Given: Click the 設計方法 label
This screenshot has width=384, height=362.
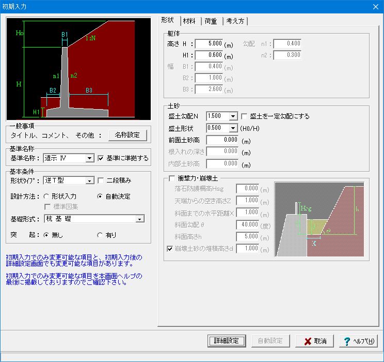Looking at the screenshot, I should (x=25, y=197).
